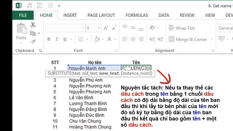Click Increase Indent icon

point(161,39)
